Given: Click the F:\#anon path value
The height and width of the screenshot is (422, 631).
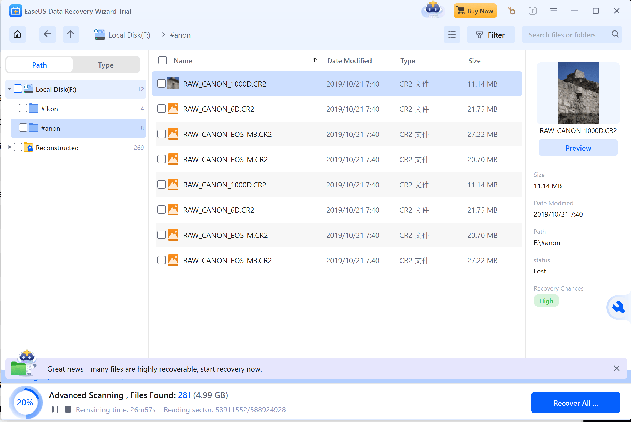Looking at the screenshot, I should coord(547,243).
